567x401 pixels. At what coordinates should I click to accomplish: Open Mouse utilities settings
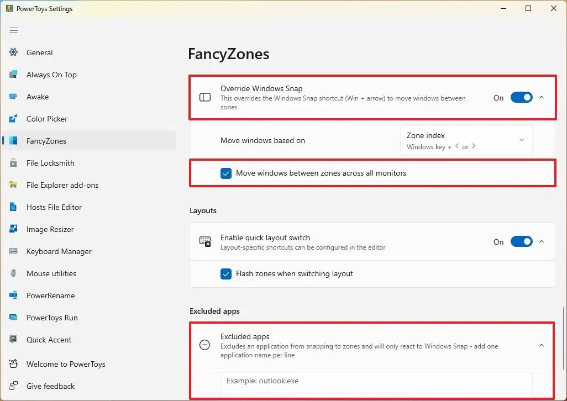[x=51, y=273]
